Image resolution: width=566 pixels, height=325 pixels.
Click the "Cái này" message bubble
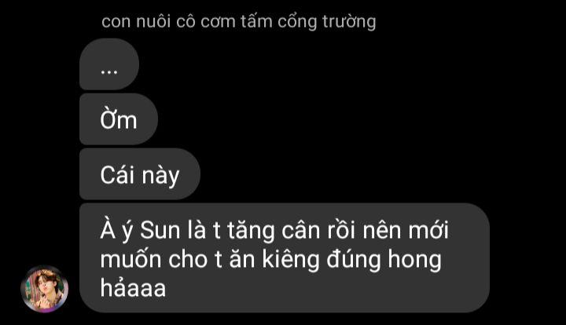point(140,174)
